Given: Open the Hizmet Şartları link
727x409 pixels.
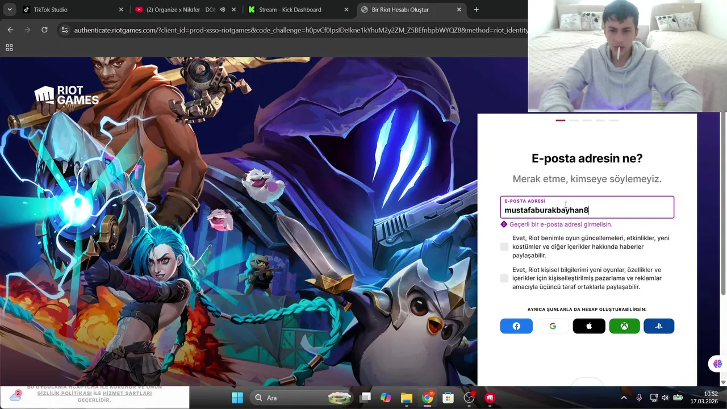Looking at the screenshot, I should click(127, 393).
